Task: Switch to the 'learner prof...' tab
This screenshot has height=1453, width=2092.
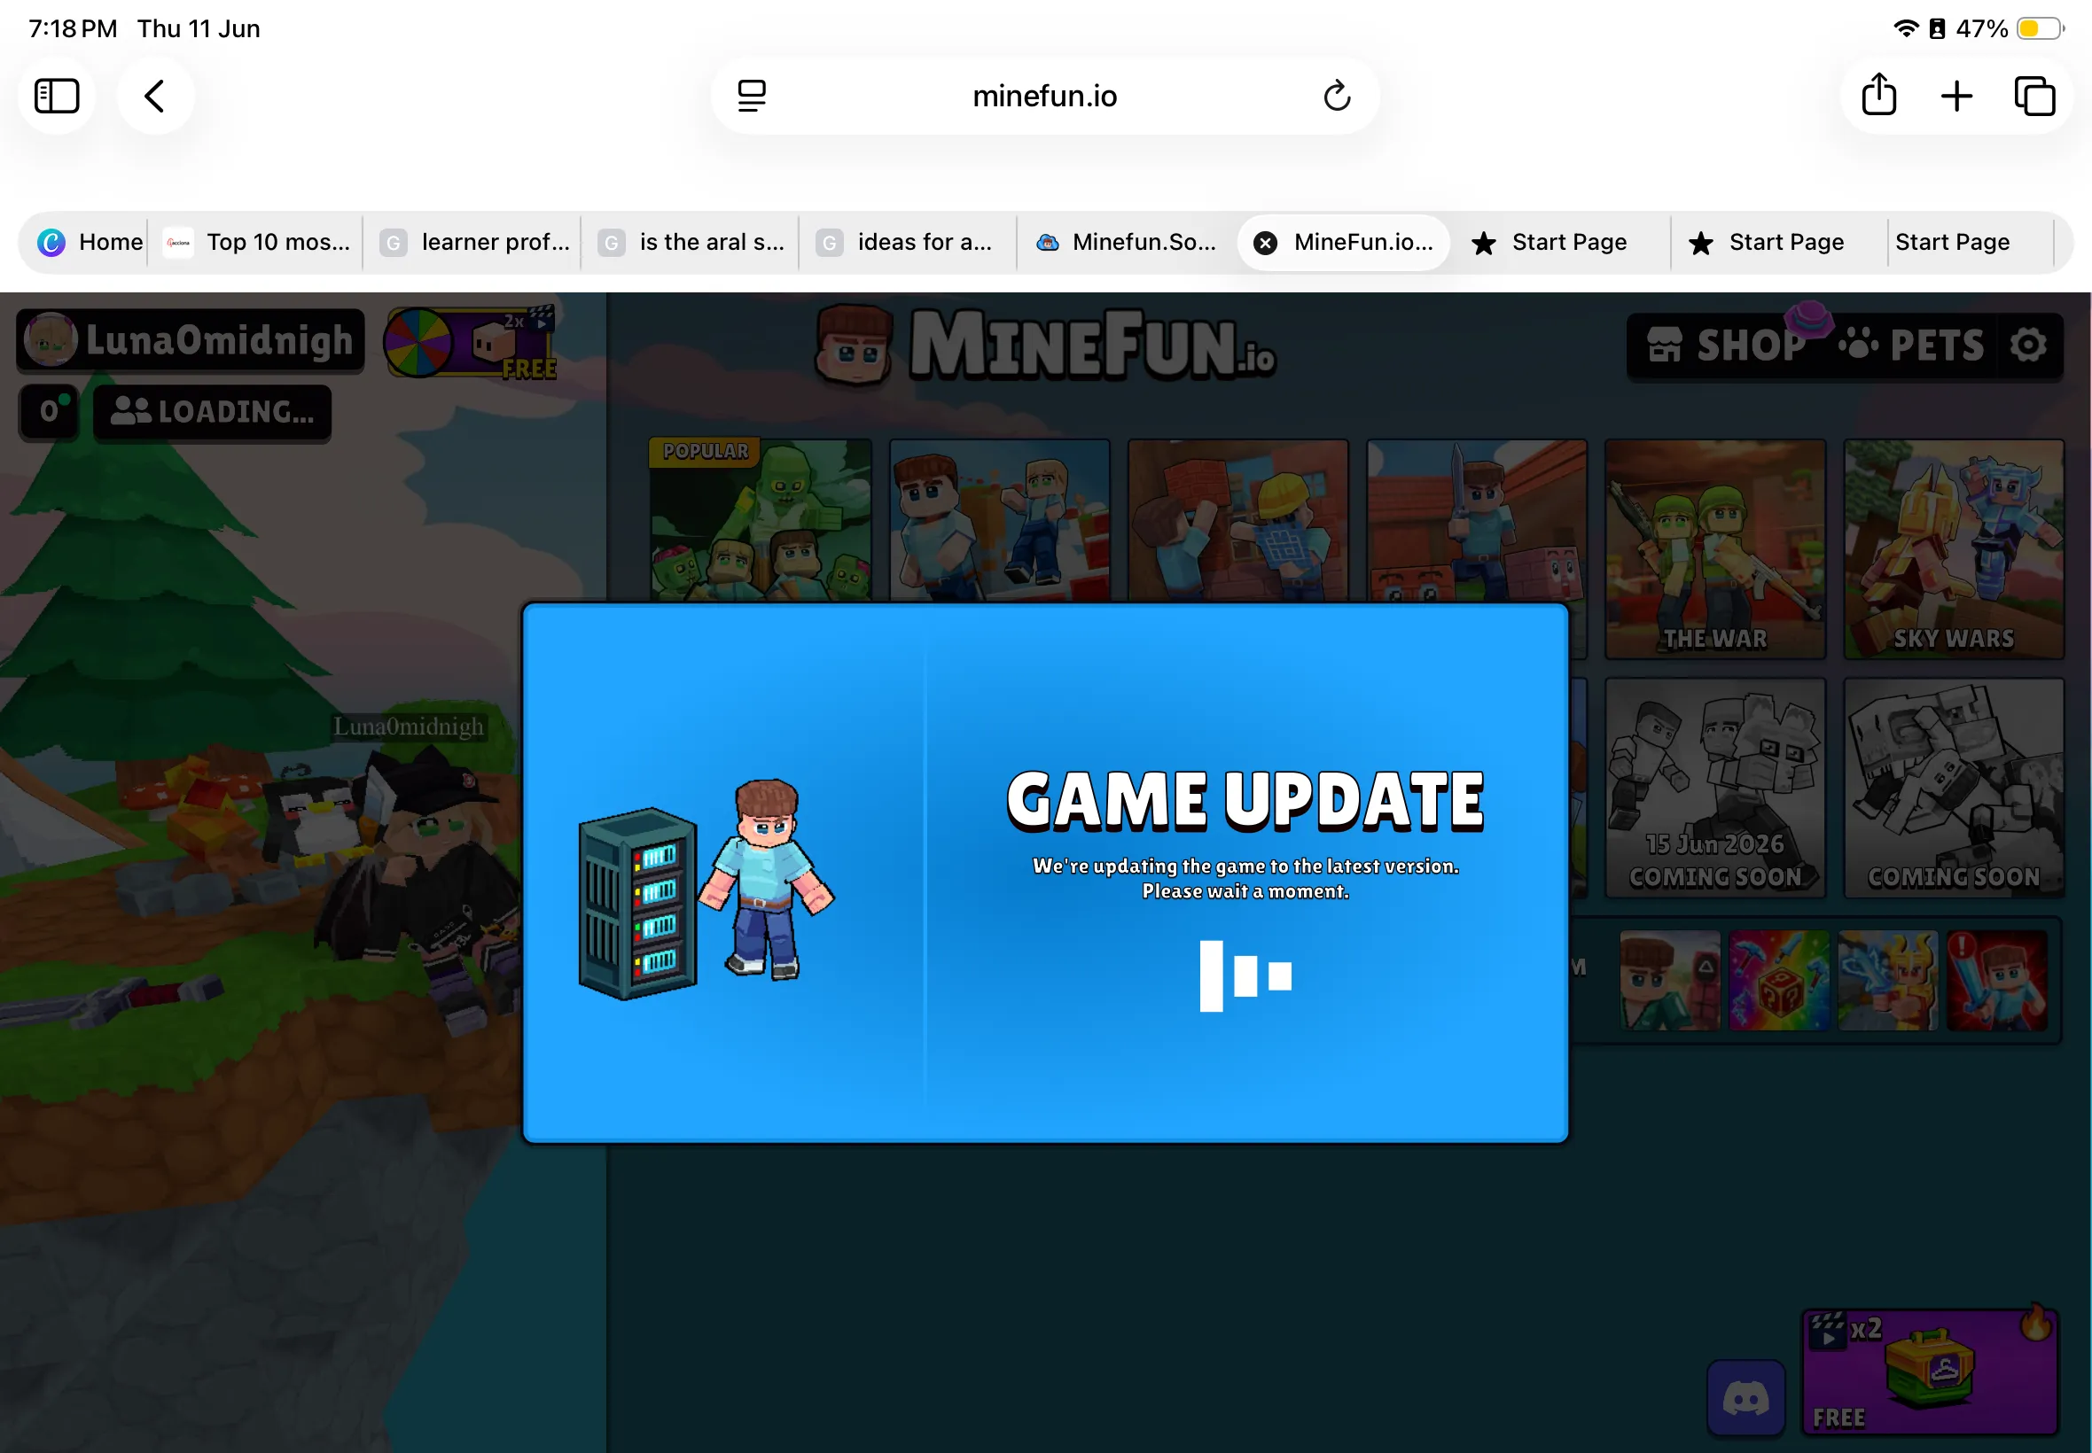Action: click(x=473, y=242)
